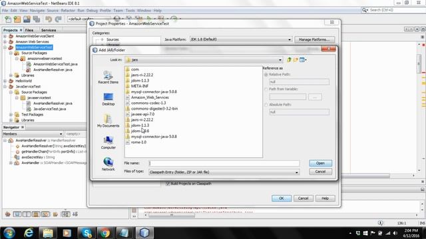Open Skype from the taskbar
The image size is (426, 239).
point(87,233)
